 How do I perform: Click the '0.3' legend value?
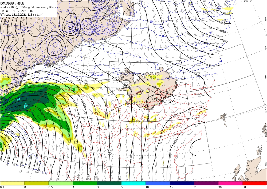pos(26,187)
